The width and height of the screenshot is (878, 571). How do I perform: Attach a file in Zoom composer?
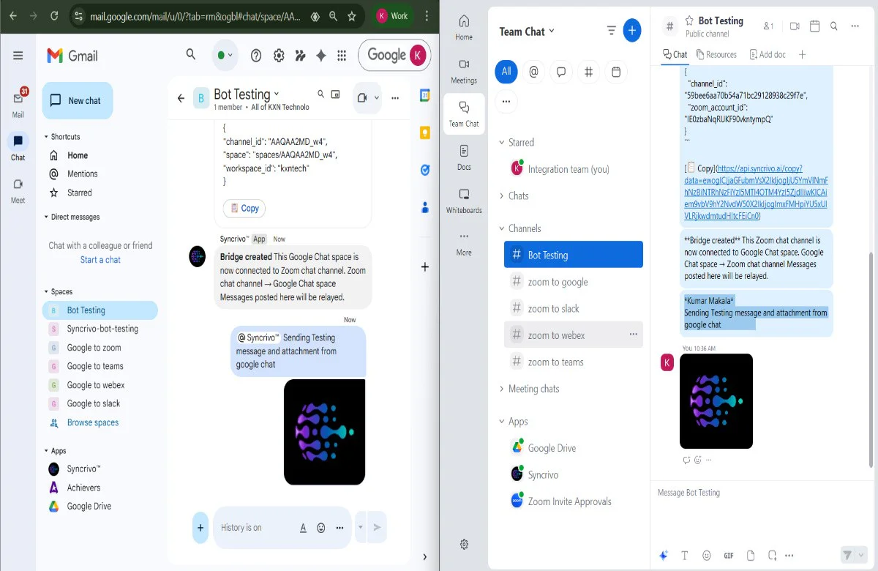pyautogui.click(x=751, y=556)
